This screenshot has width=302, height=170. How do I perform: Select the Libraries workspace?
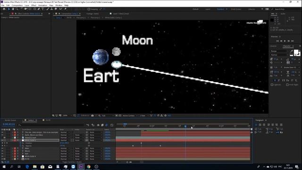pyautogui.click(x=252, y=9)
